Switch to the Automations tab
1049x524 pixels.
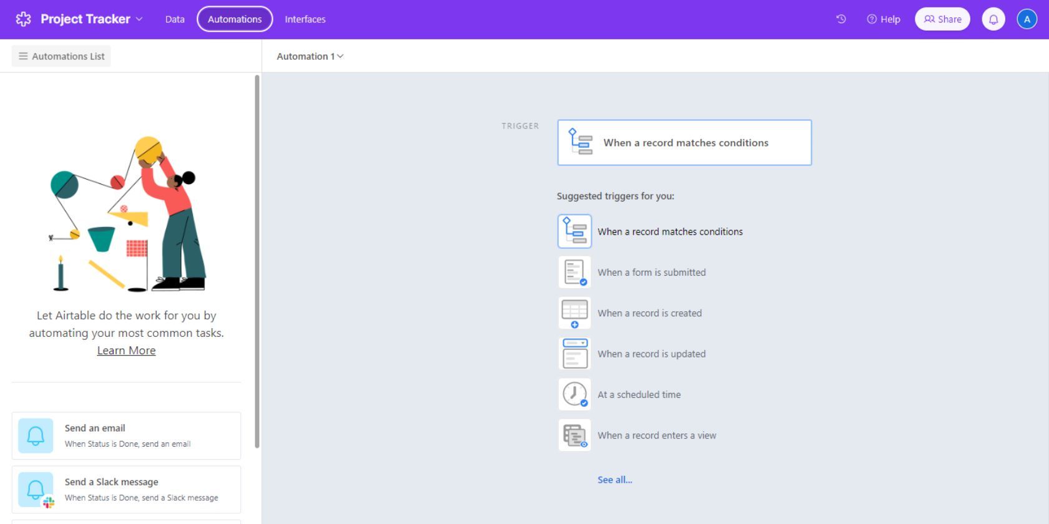tap(235, 19)
